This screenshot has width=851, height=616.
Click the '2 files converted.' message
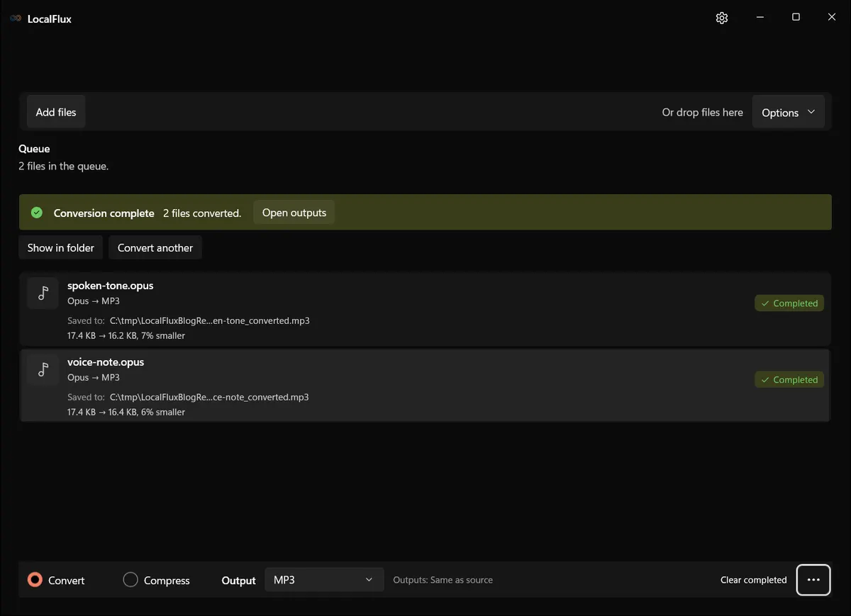[202, 213]
